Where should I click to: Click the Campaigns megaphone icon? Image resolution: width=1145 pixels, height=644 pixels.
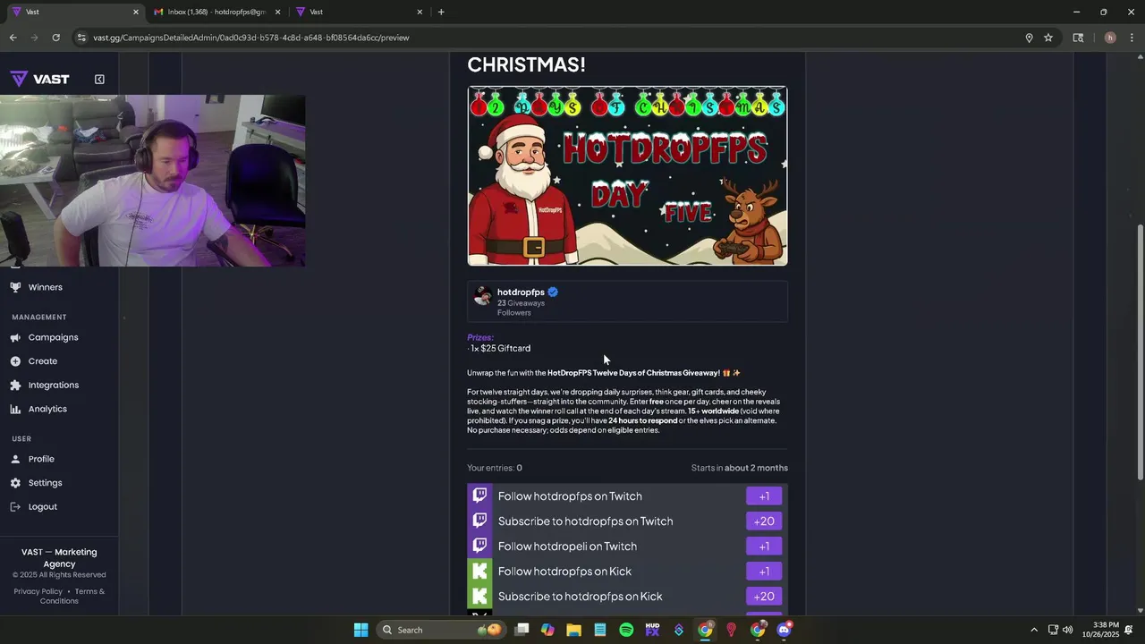point(15,337)
